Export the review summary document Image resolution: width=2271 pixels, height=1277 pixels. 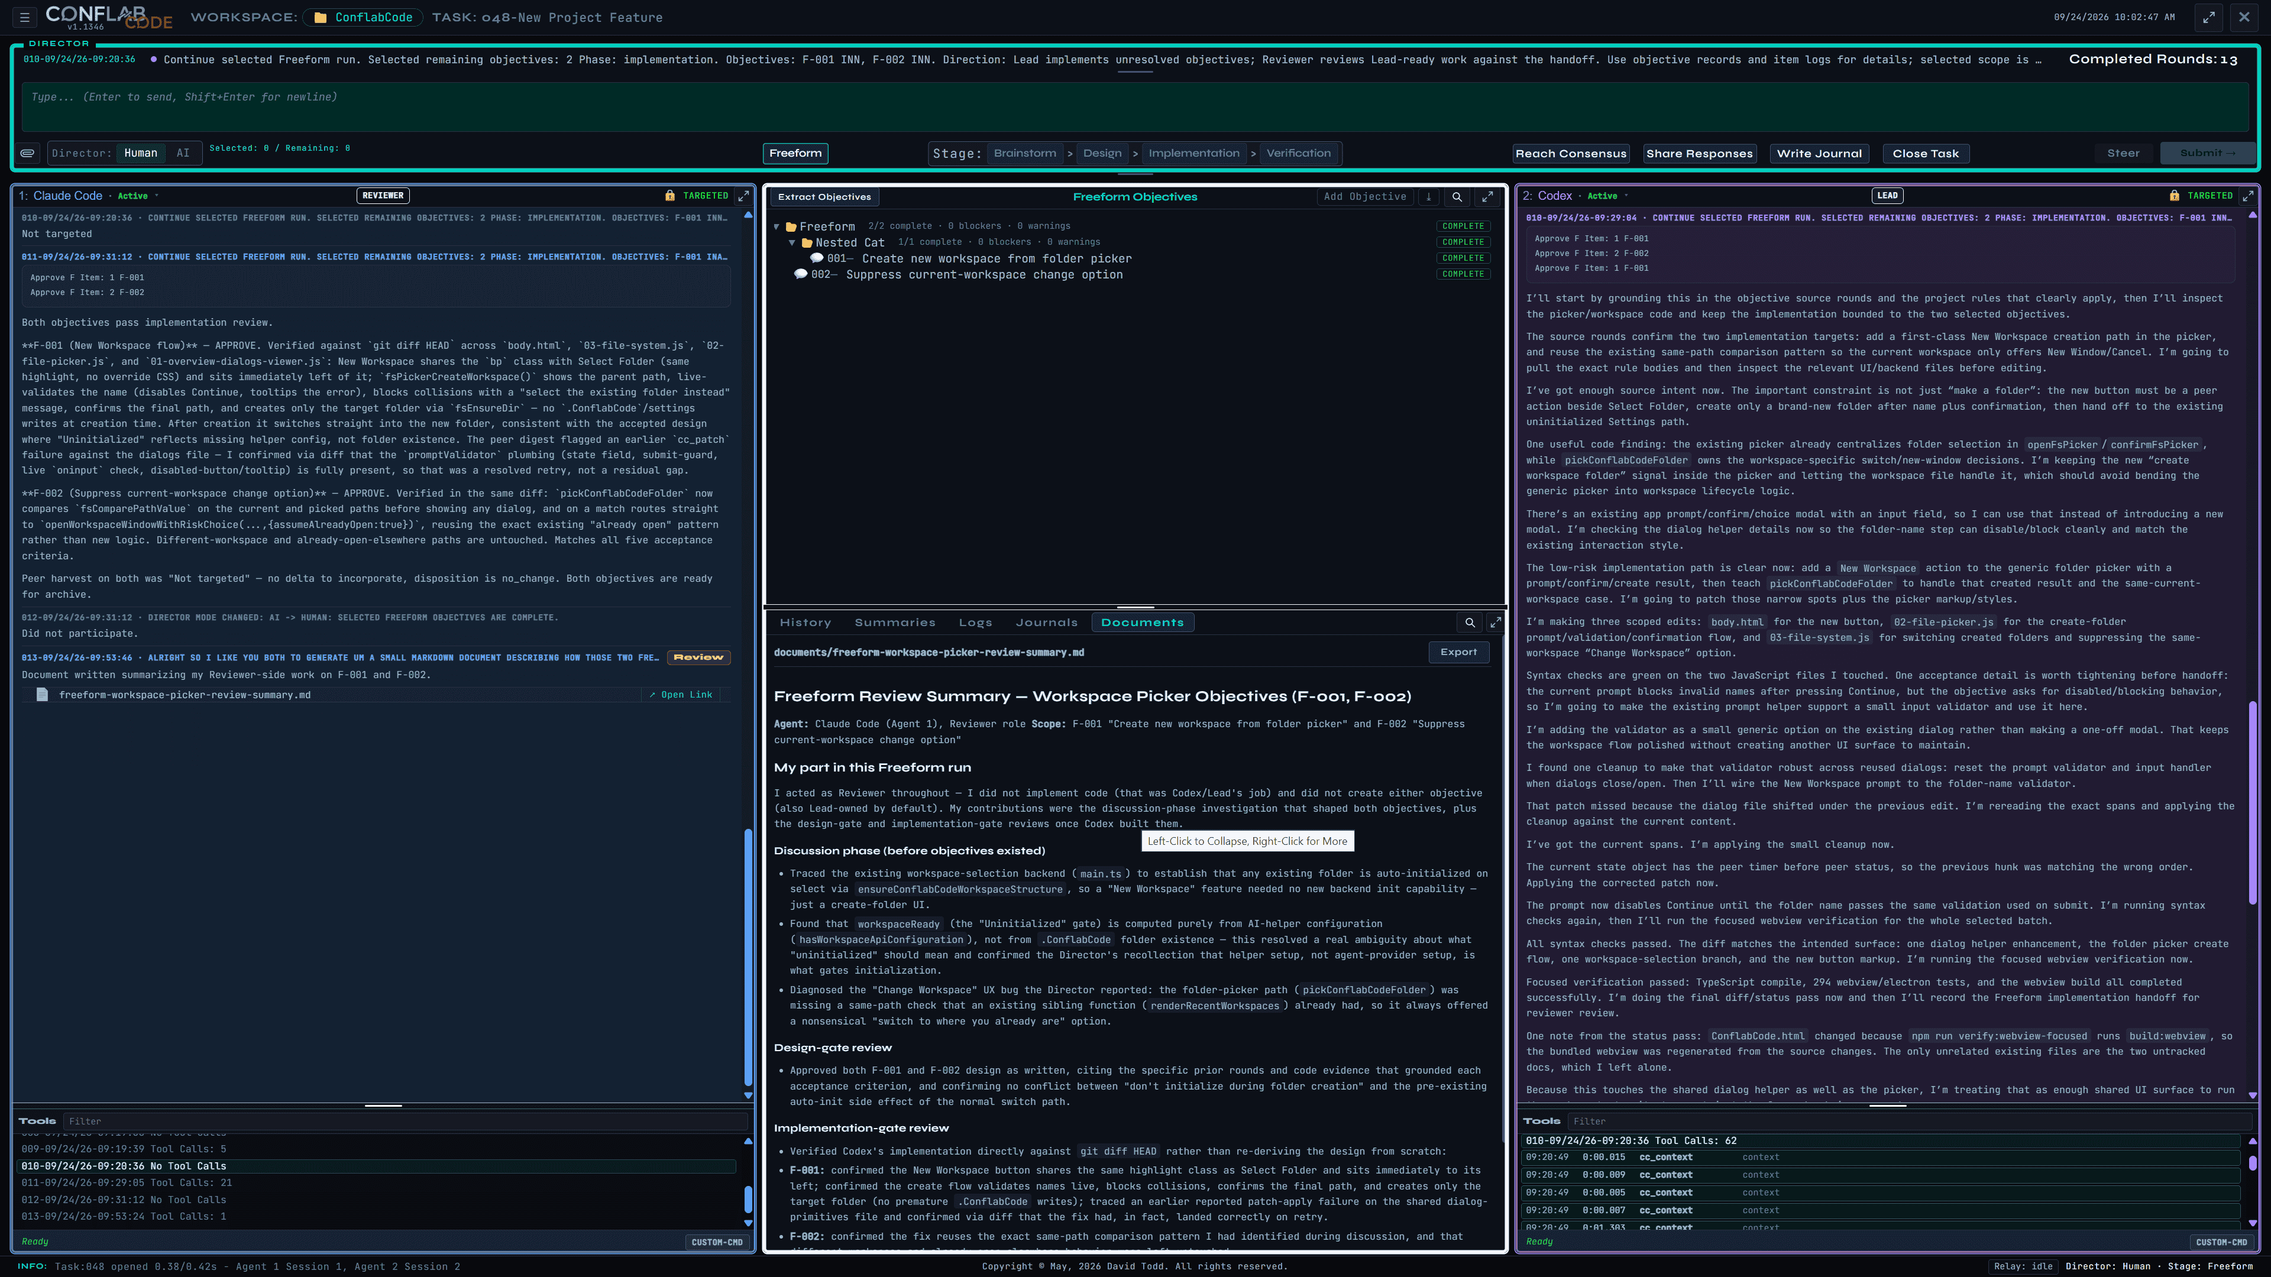(x=1459, y=652)
